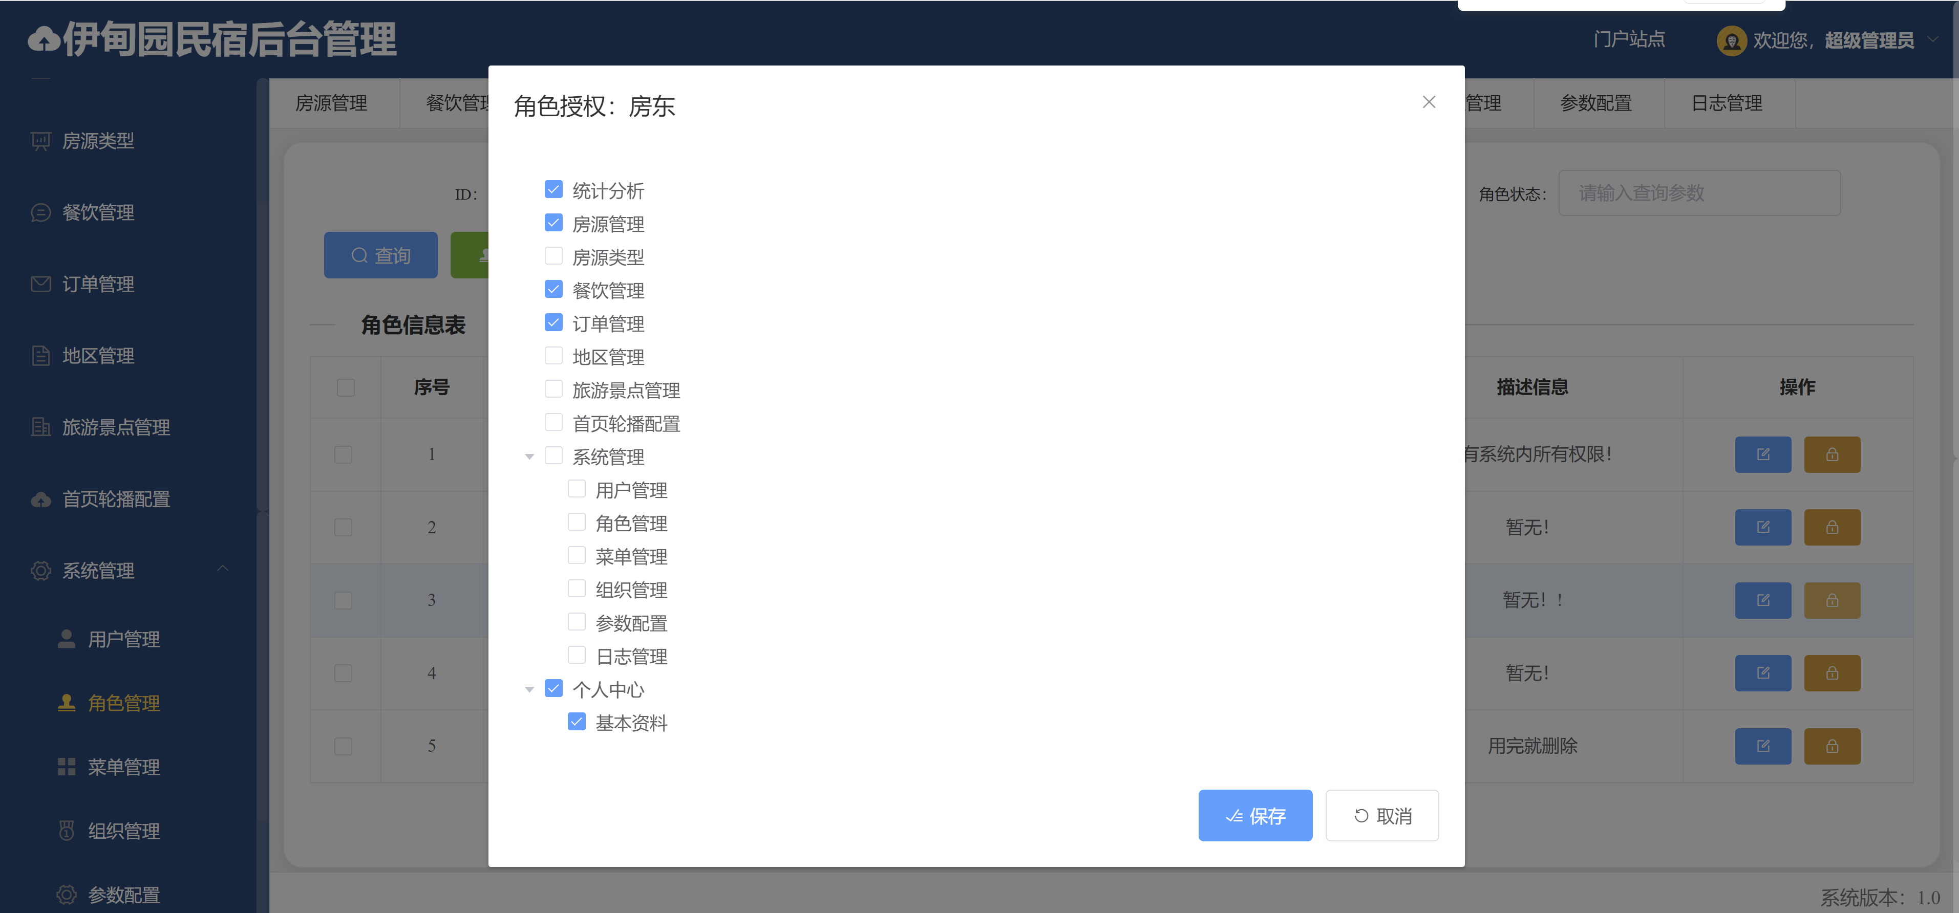Click the edit icon button in row 1

(1763, 454)
